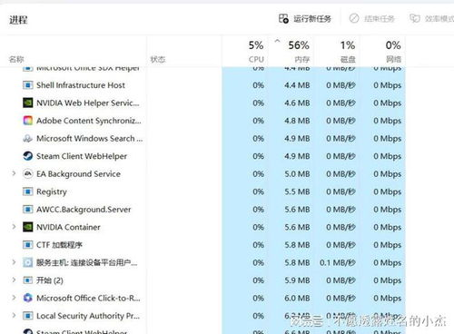Click the CTF 加载程序 icon

(28, 245)
